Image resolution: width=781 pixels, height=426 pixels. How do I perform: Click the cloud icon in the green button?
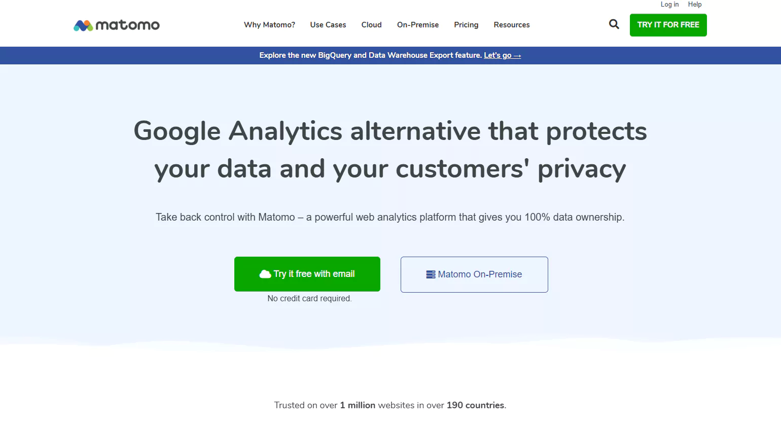coord(265,274)
